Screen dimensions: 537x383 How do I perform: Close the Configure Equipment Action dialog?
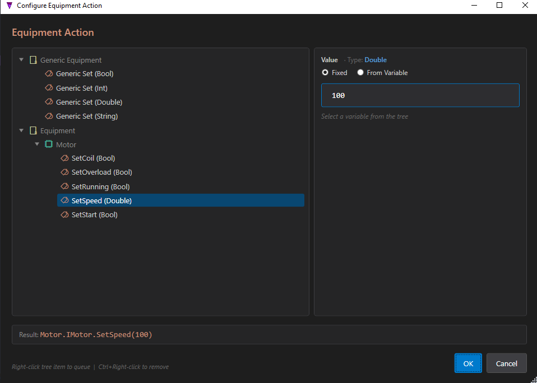(525, 6)
